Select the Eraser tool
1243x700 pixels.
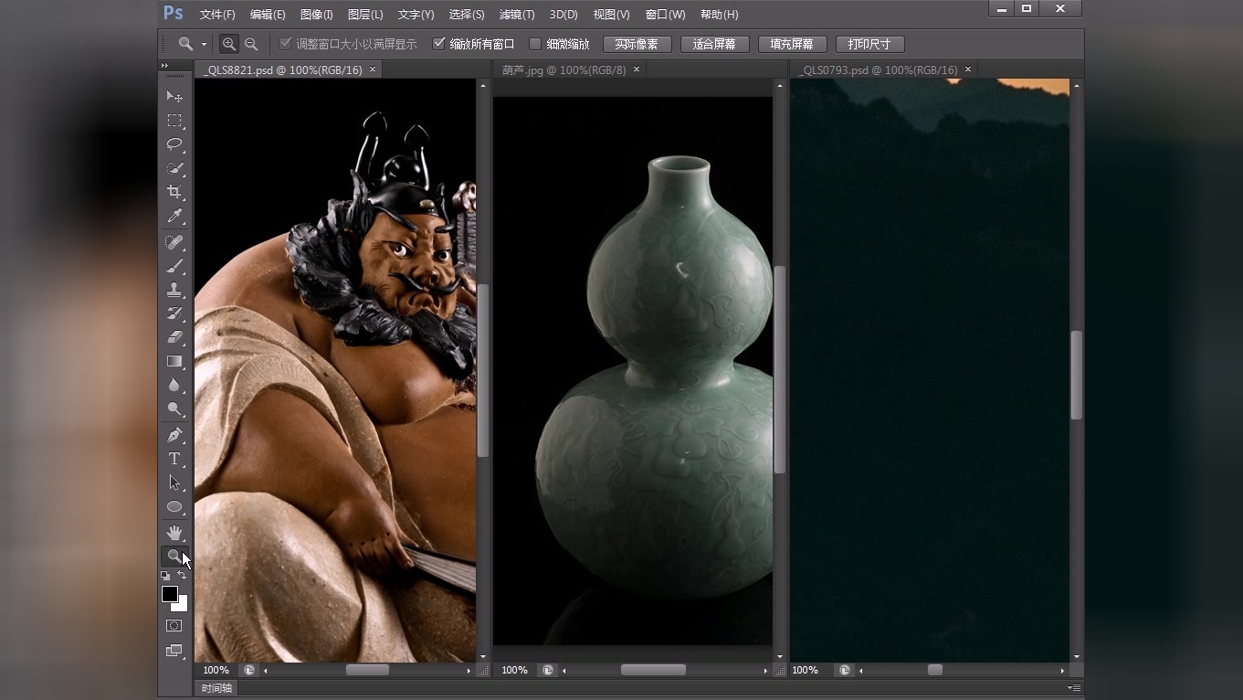174,337
